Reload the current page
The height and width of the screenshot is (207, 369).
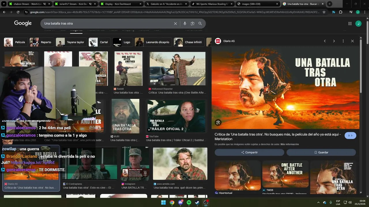point(18,12)
